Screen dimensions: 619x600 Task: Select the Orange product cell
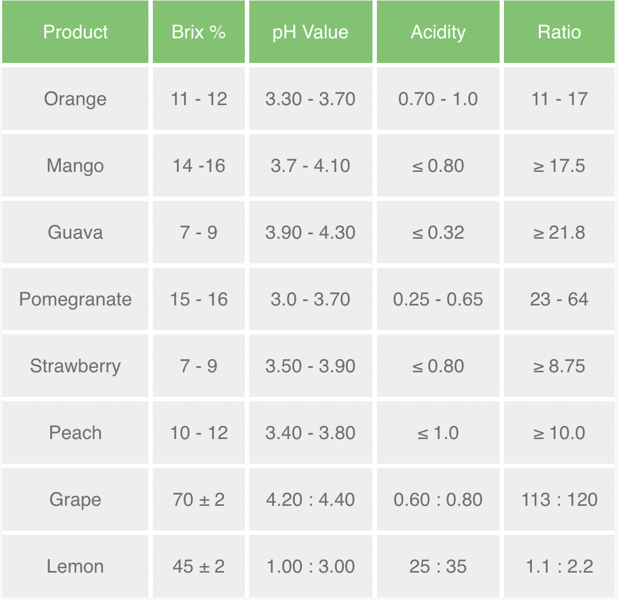coord(76,99)
